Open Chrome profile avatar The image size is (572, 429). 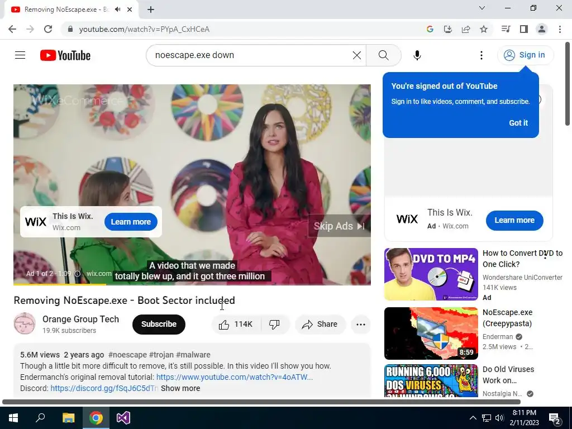pos(542,29)
